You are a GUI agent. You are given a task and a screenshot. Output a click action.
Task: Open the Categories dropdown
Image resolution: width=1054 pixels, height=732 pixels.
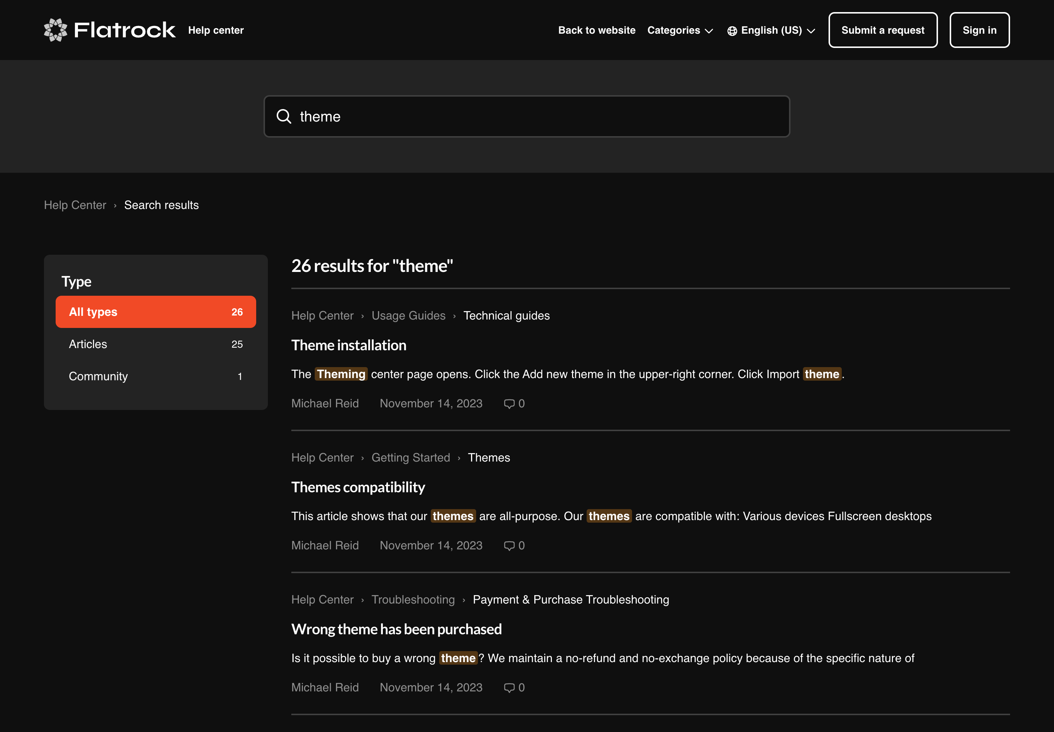680,30
